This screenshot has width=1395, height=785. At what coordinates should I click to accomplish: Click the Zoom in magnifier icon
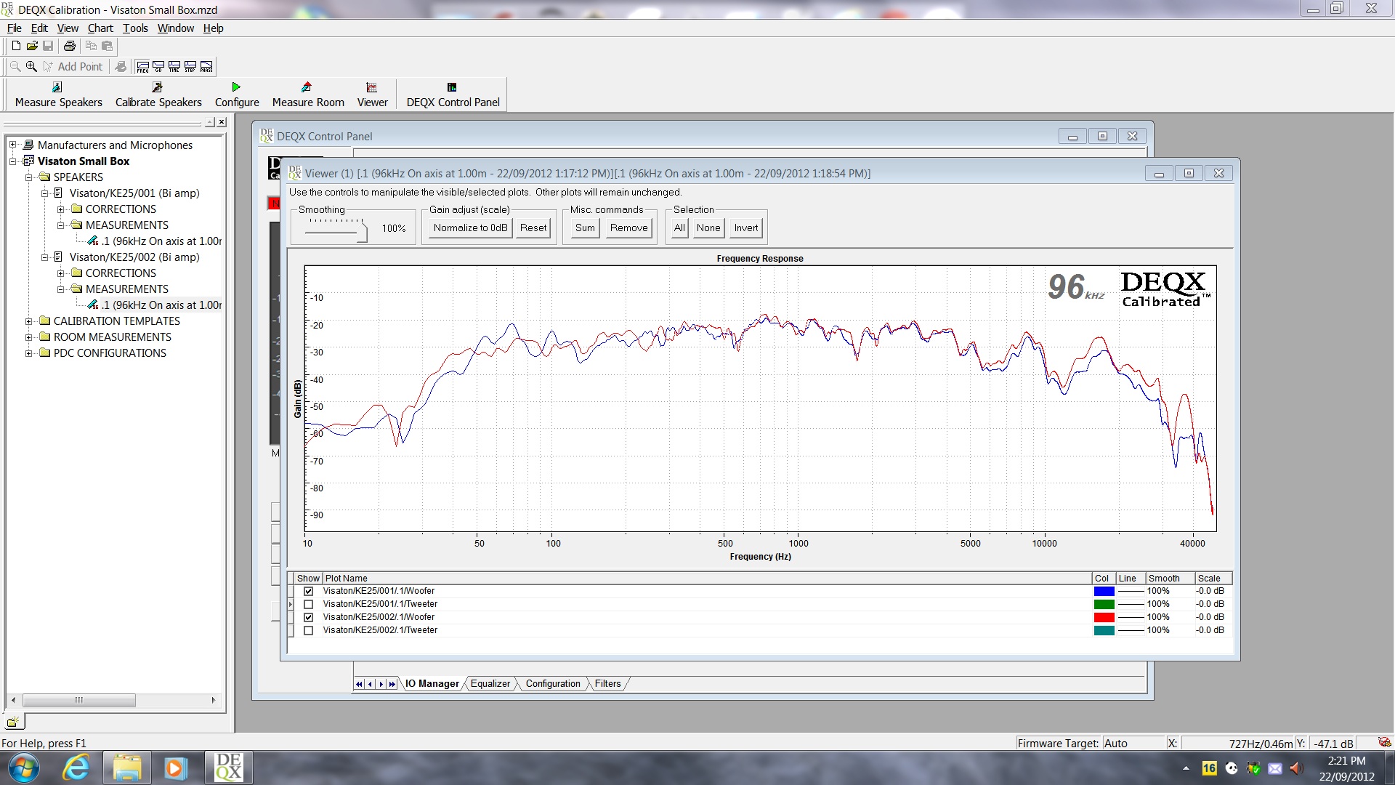(31, 66)
